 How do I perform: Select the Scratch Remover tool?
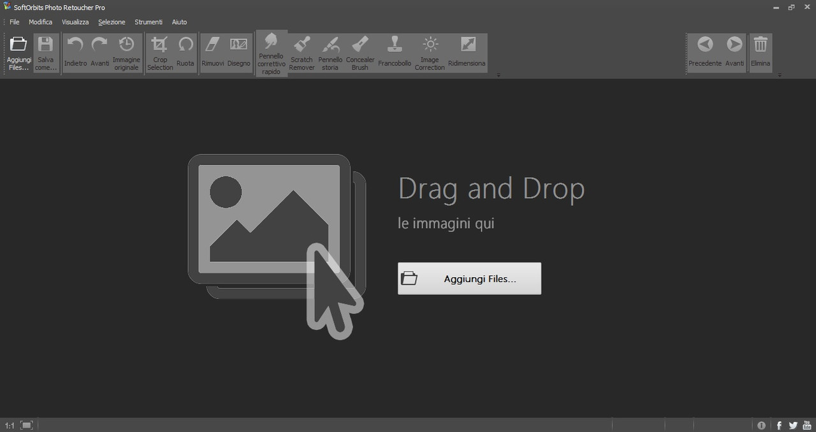coord(302,53)
